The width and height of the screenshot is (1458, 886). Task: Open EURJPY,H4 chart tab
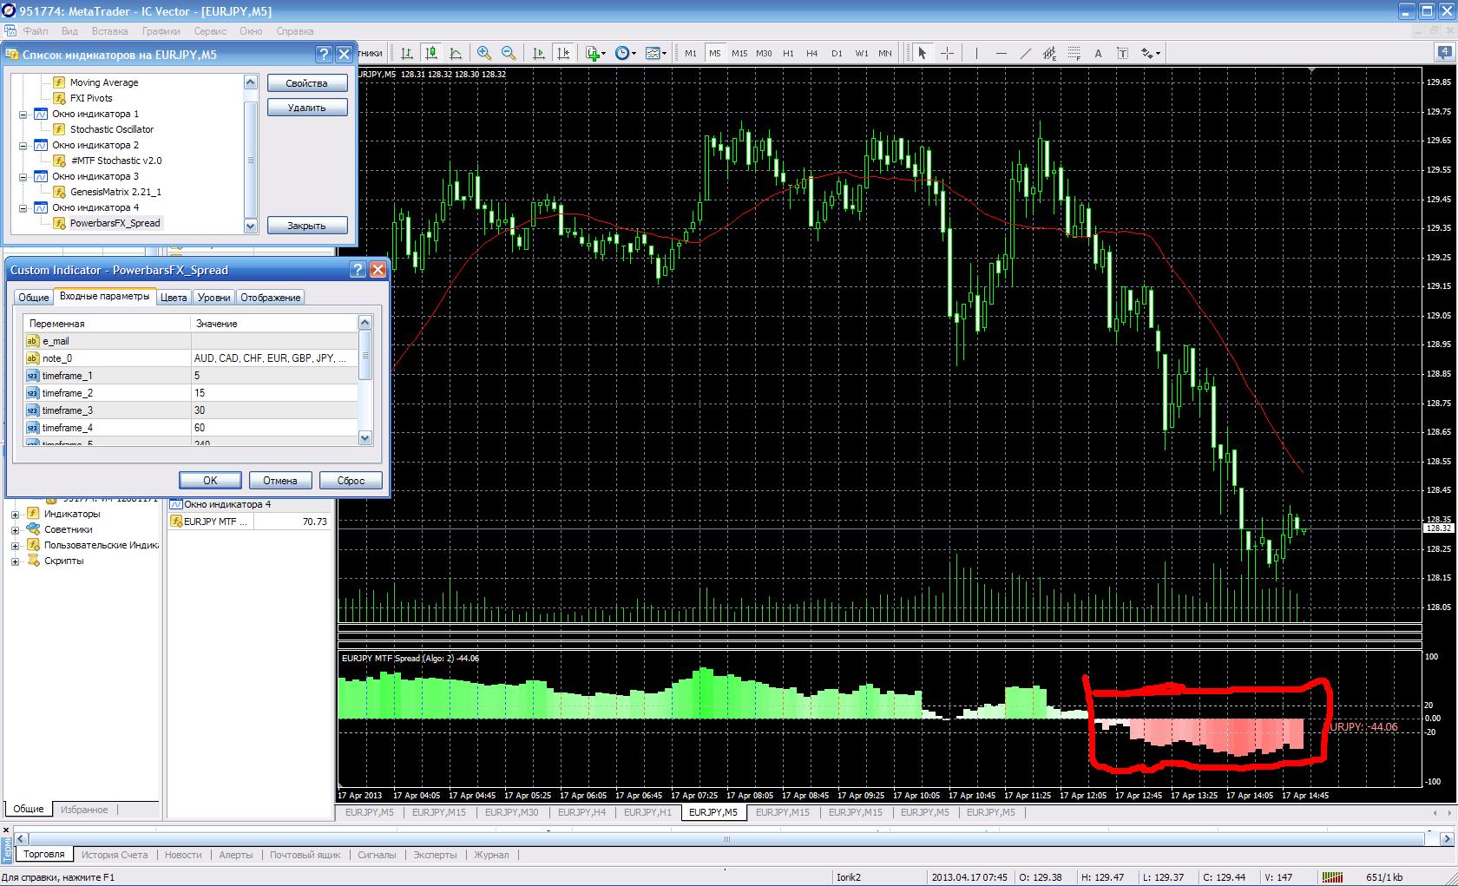(x=581, y=812)
